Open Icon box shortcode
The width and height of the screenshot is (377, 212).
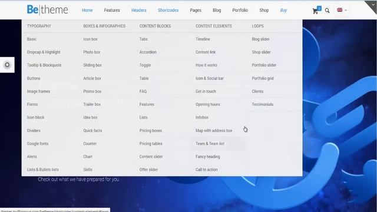90,39
